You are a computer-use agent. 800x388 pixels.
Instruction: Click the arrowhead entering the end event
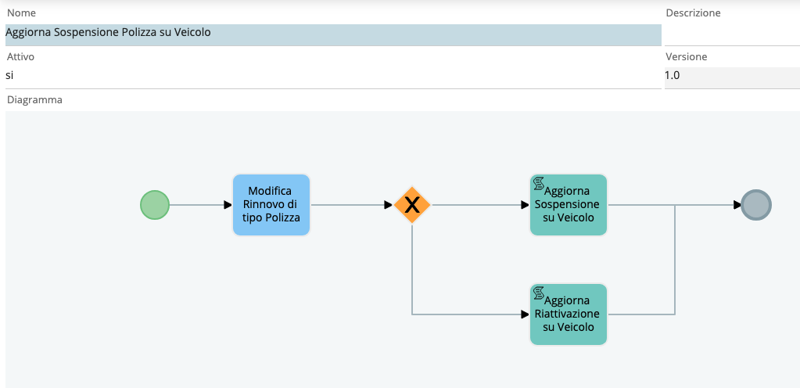point(737,205)
